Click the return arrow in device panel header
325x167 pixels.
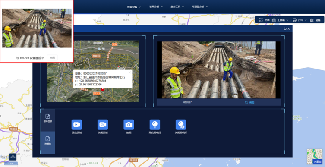coord(285,29)
